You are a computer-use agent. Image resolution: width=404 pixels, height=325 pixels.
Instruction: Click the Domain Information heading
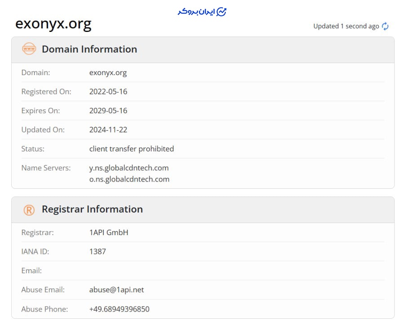tap(89, 49)
